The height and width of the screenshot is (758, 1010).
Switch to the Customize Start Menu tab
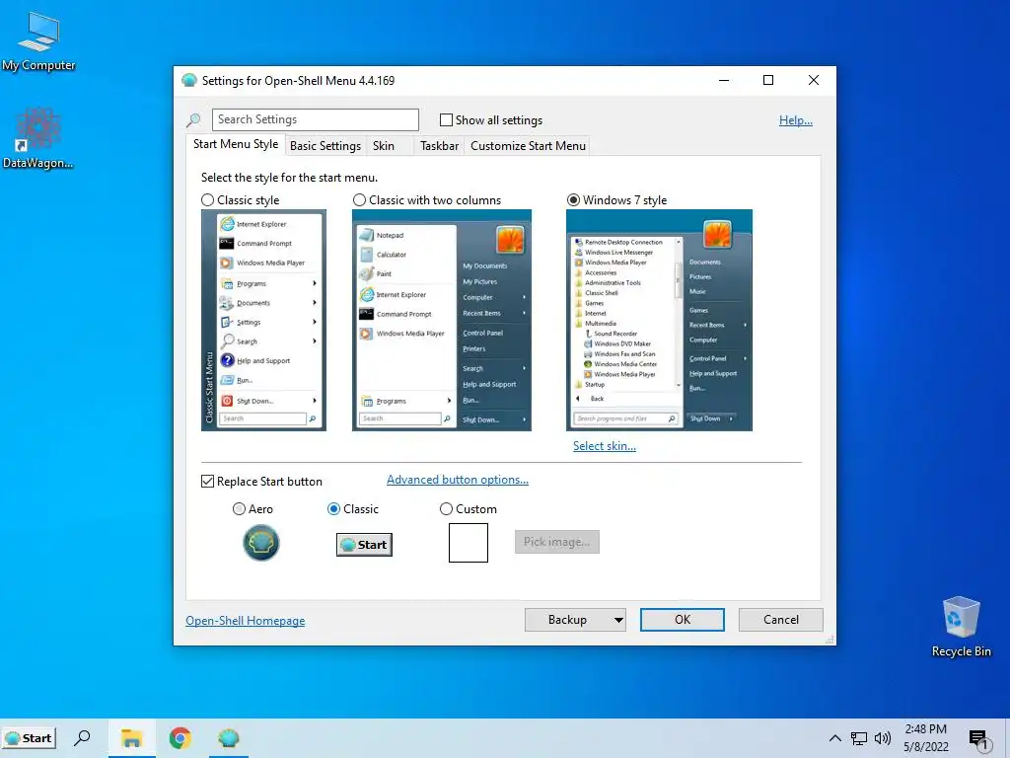pyautogui.click(x=529, y=146)
